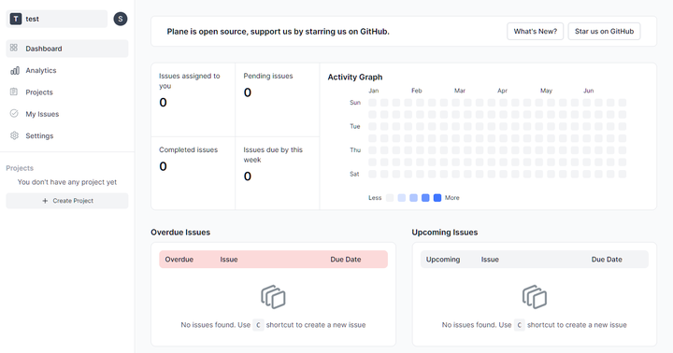Go to the Dashboard menu item
Image resolution: width=673 pixels, height=353 pixels.
pos(67,49)
